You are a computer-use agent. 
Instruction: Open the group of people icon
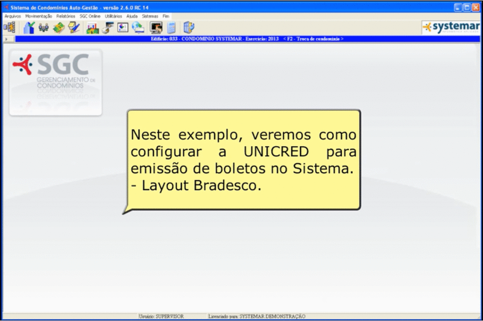click(44, 28)
